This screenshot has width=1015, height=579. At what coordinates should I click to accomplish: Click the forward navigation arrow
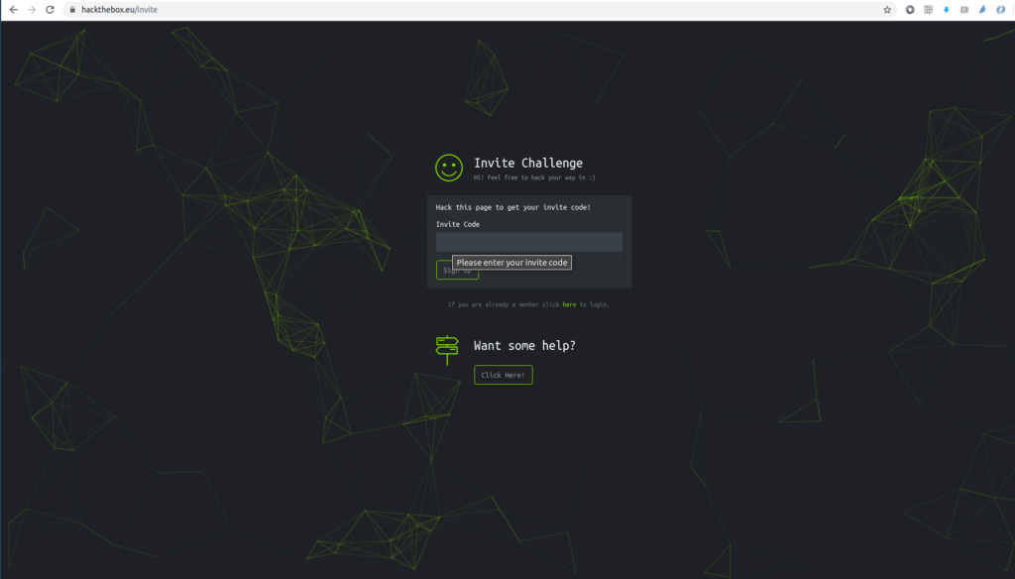point(31,10)
